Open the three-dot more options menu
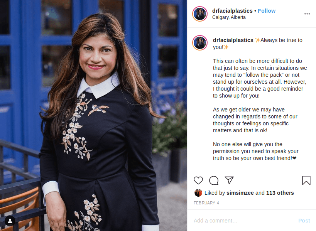This screenshot has width=316, height=231. coord(307,14)
